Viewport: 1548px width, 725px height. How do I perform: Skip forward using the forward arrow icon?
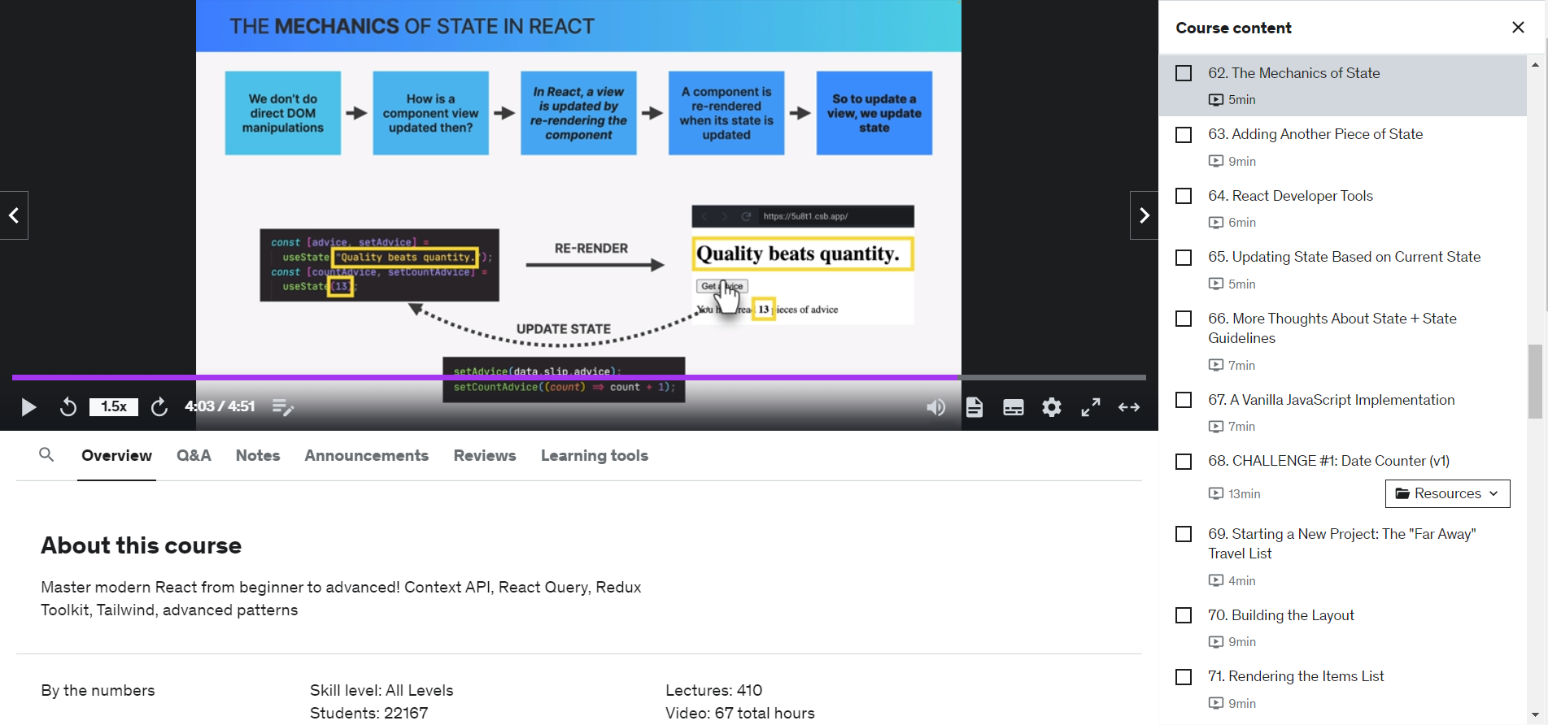click(159, 407)
